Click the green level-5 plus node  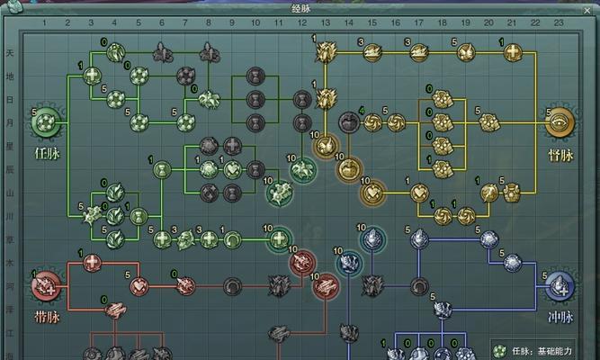coord(162,239)
